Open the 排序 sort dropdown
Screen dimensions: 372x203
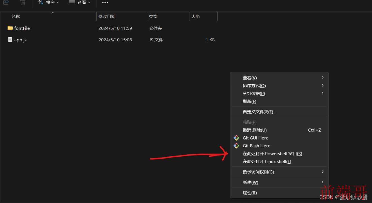coord(48,2)
